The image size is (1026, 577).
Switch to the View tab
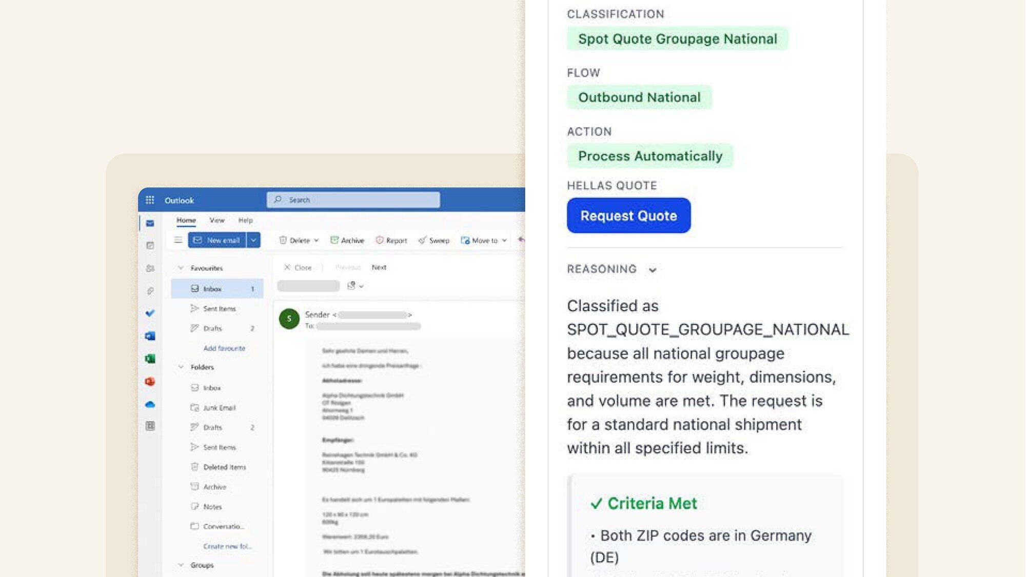tap(217, 220)
